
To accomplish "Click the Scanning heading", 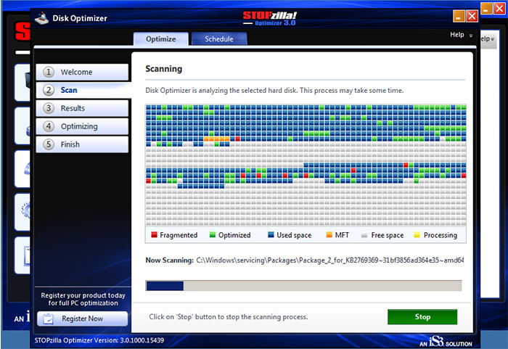I will pyautogui.click(x=163, y=69).
